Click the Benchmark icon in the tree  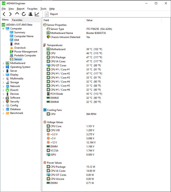(7, 113)
